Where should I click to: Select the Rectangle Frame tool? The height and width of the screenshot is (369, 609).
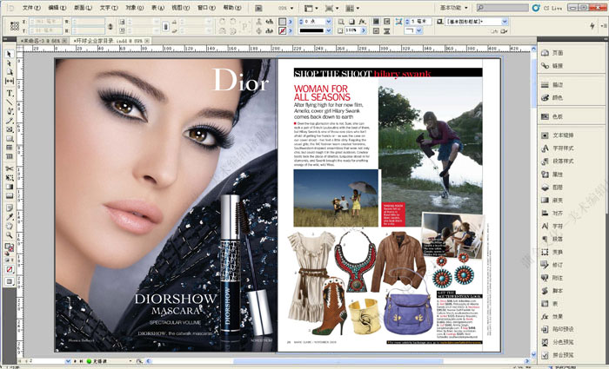10,129
